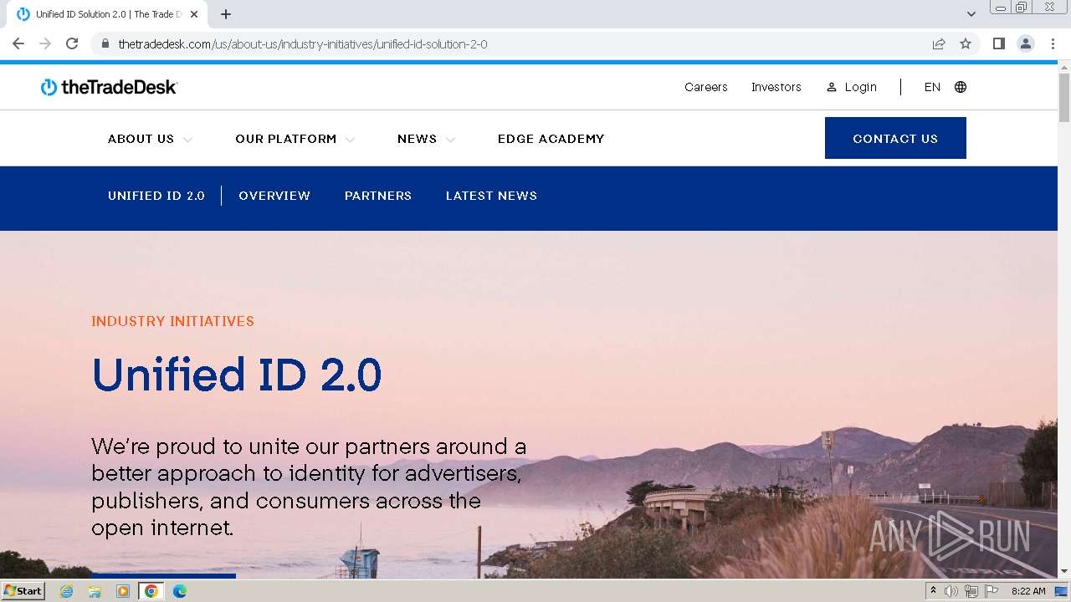Image resolution: width=1071 pixels, height=602 pixels.
Task: Open the tab search dropdown arrow
Action: [x=971, y=14]
